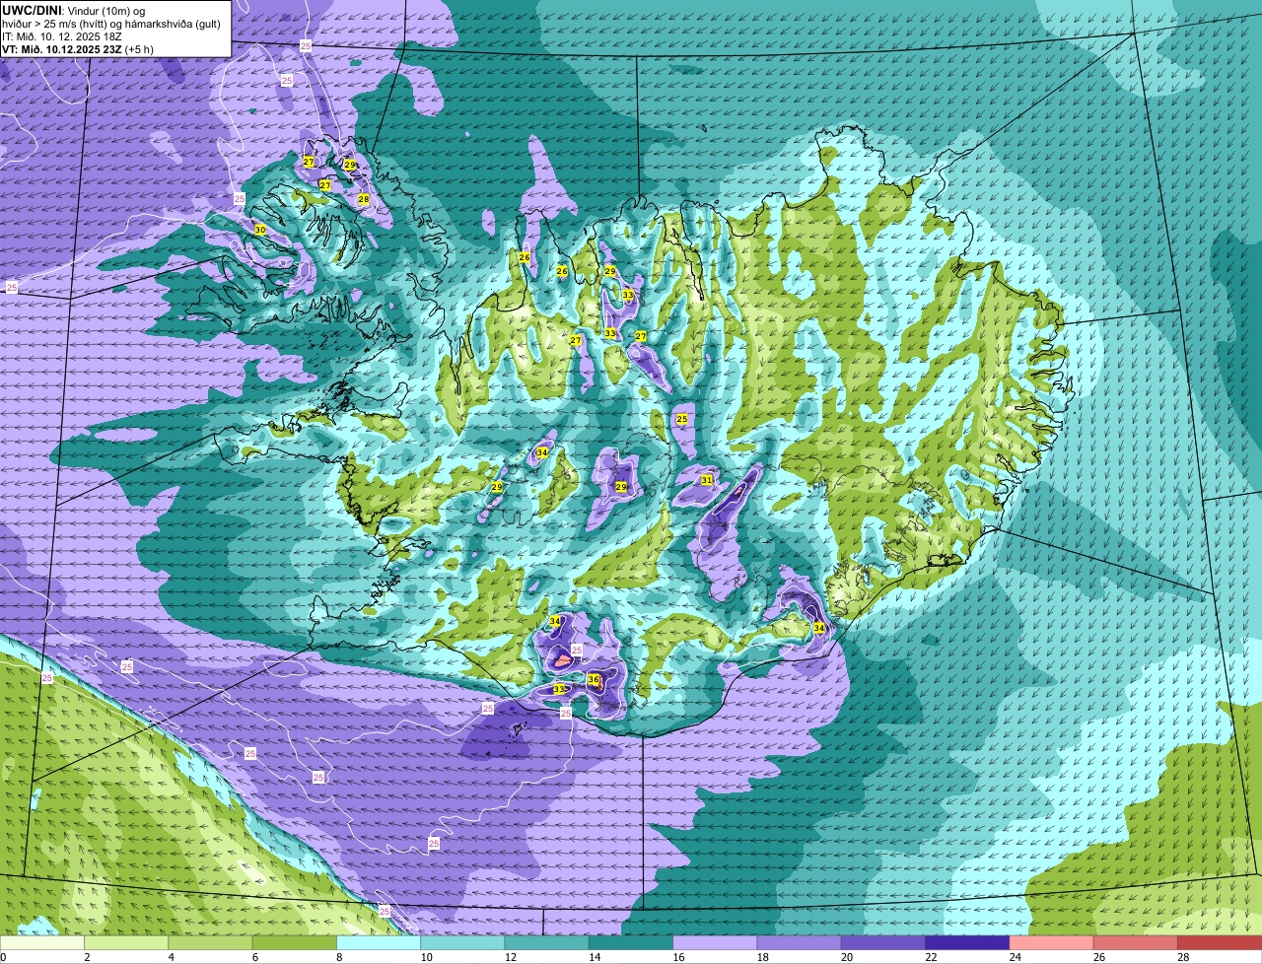Click the 10–12 m/s aqua legend swatch
The image size is (1262, 964).
coord(463,942)
